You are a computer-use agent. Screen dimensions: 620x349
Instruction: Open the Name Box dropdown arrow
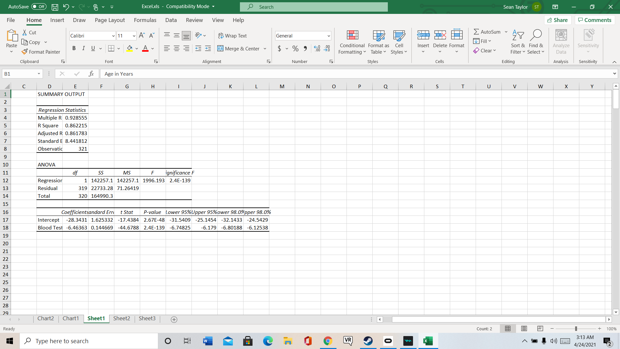coord(39,74)
